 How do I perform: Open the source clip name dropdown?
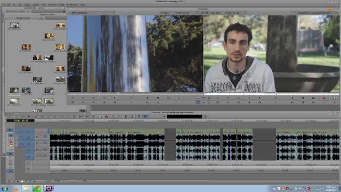point(93,13)
